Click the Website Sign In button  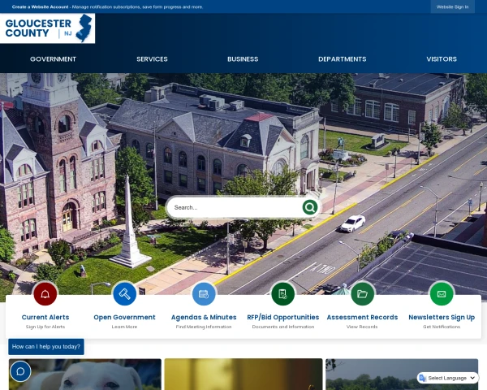pos(452,6)
